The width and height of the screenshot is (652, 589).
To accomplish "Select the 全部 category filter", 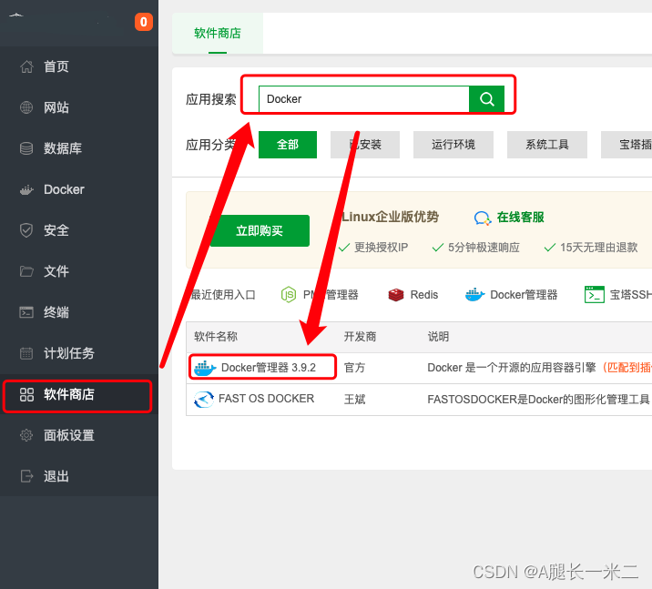I will coord(288,145).
